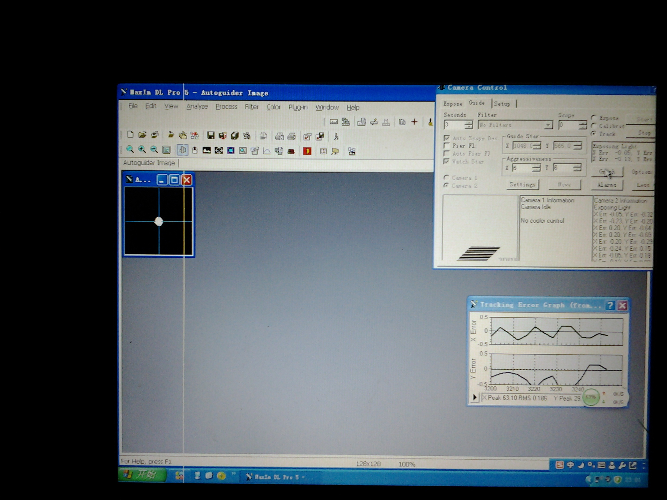
Task: Switch to the Setup tab
Action: 502,104
